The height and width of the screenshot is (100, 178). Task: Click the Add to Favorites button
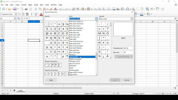124,57
